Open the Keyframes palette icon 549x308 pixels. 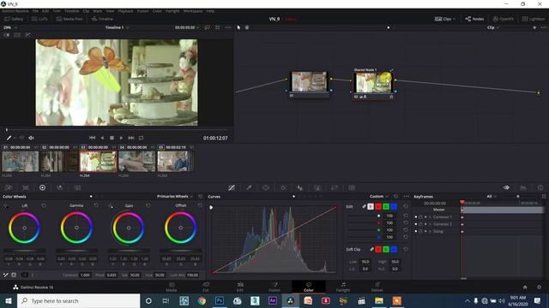click(506, 187)
